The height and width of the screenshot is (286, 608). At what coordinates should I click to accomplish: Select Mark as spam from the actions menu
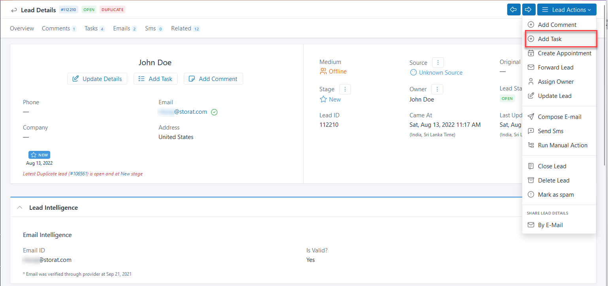pos(555,194)
